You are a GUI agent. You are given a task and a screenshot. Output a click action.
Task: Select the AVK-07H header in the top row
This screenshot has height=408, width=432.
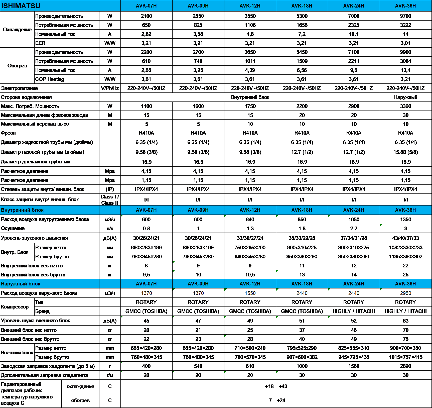pos(146,6)
